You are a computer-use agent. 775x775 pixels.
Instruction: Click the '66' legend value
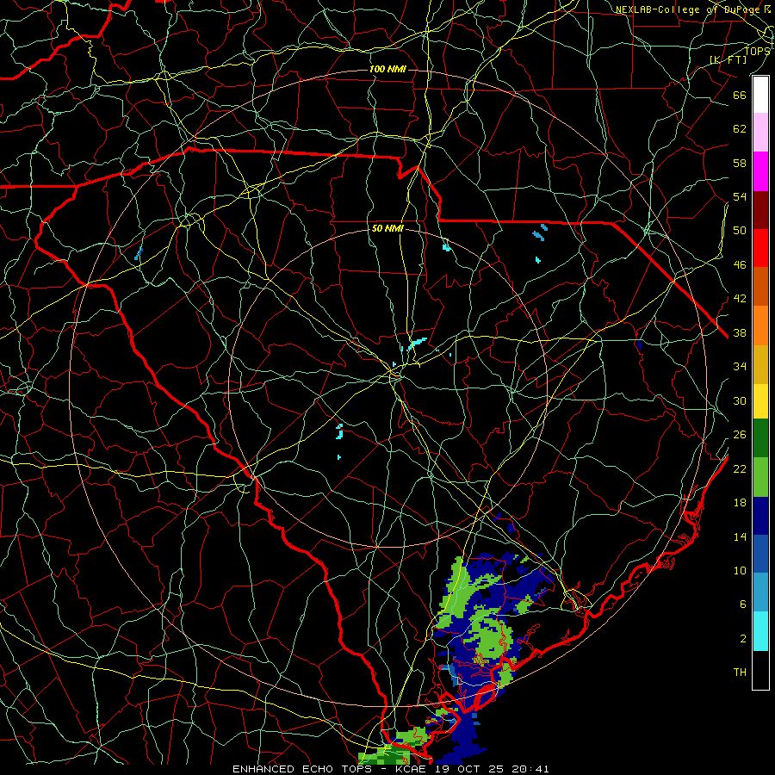740,95
